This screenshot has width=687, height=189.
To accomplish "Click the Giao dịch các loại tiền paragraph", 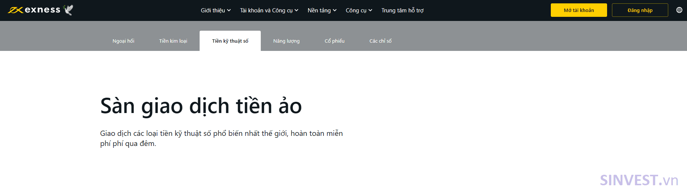I will tap(221, 138).
